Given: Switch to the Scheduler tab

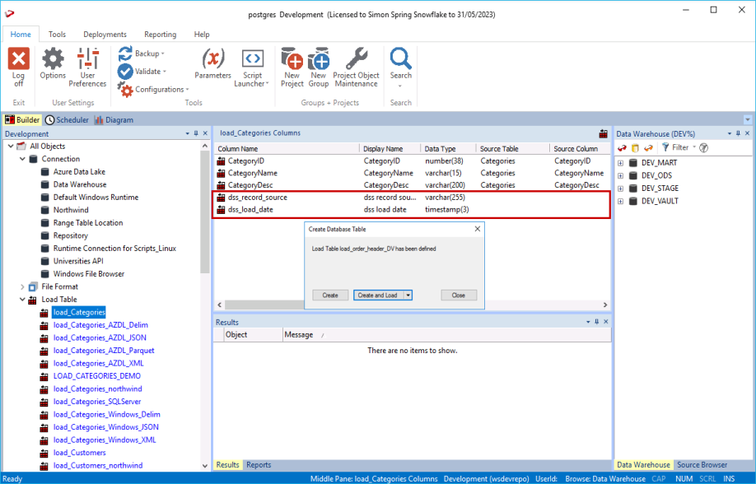Looking at the screenshot, I should coord(67,120).
